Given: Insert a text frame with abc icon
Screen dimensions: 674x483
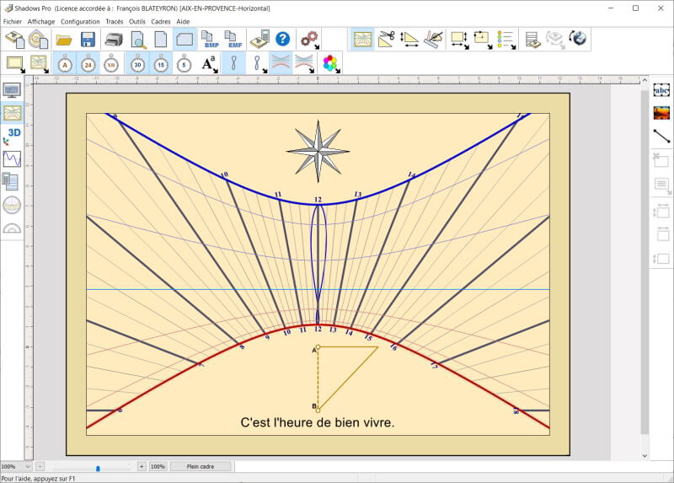Looking at the screenshot, I should [x=661, y=90].
